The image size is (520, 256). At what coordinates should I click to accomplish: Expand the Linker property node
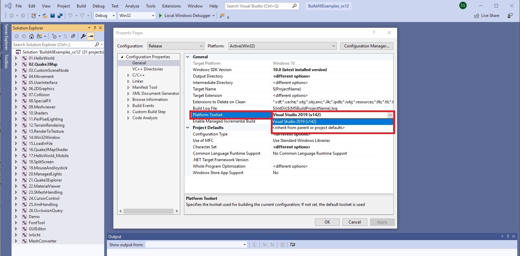[128, 81]
